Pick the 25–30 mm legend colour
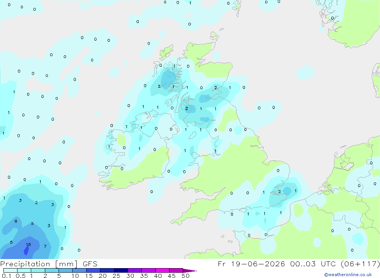Screen dimensions: 380x278 tap(121, 270)
